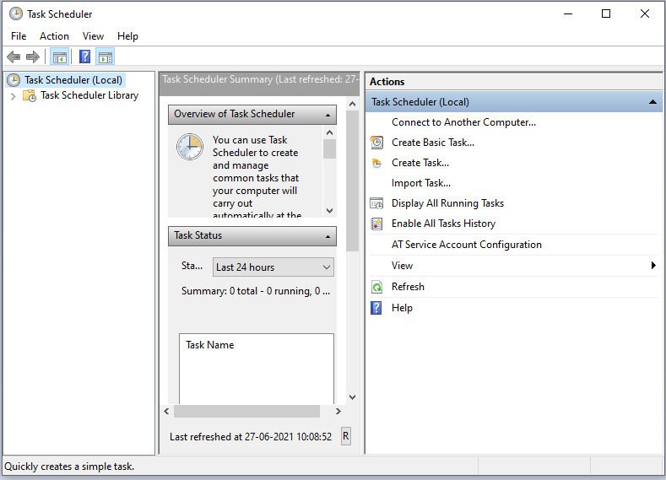Open the File menu
The image size is (666, 480).
[x=19, y=36]
